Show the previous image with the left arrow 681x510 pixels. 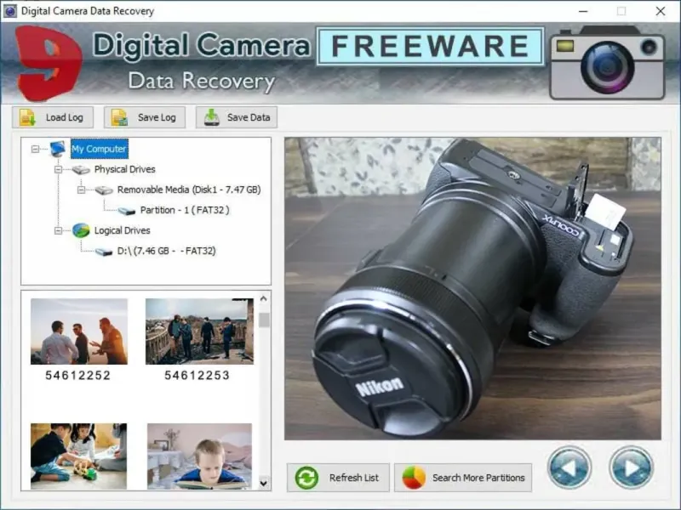569,467
